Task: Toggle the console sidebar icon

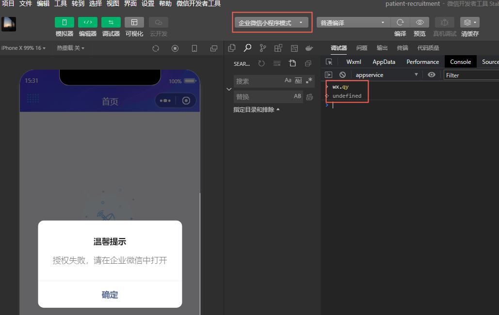Action: (328, 75)
